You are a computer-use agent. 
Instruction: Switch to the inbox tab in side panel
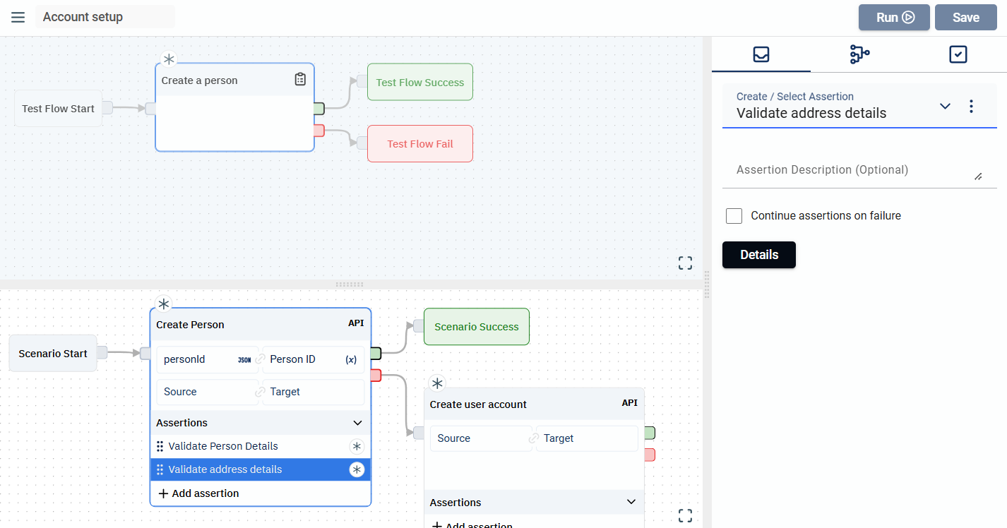tap(761, 54)
